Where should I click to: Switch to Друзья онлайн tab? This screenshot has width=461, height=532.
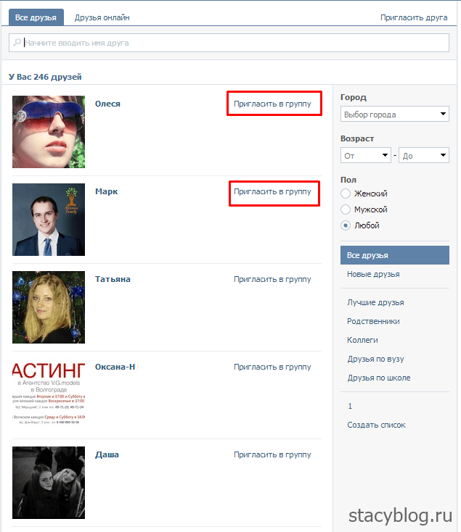point(102,17)
